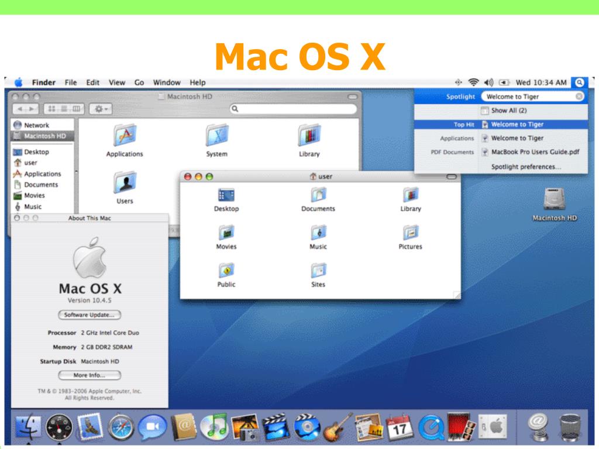Open iDVD from the Dock
599x449 pixels.
click(307, 427)
